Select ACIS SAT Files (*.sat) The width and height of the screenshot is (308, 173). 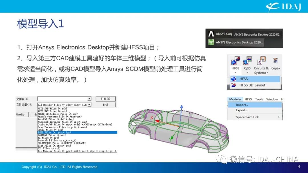[x=77, y=111]
